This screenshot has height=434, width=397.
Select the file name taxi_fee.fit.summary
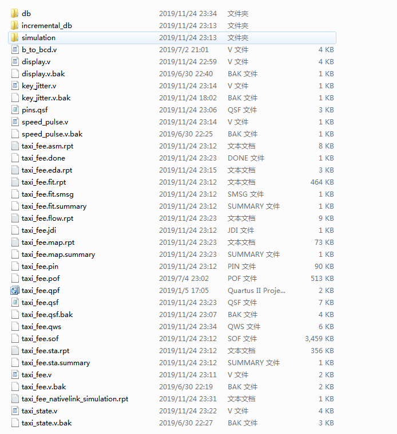pos(54,206)
